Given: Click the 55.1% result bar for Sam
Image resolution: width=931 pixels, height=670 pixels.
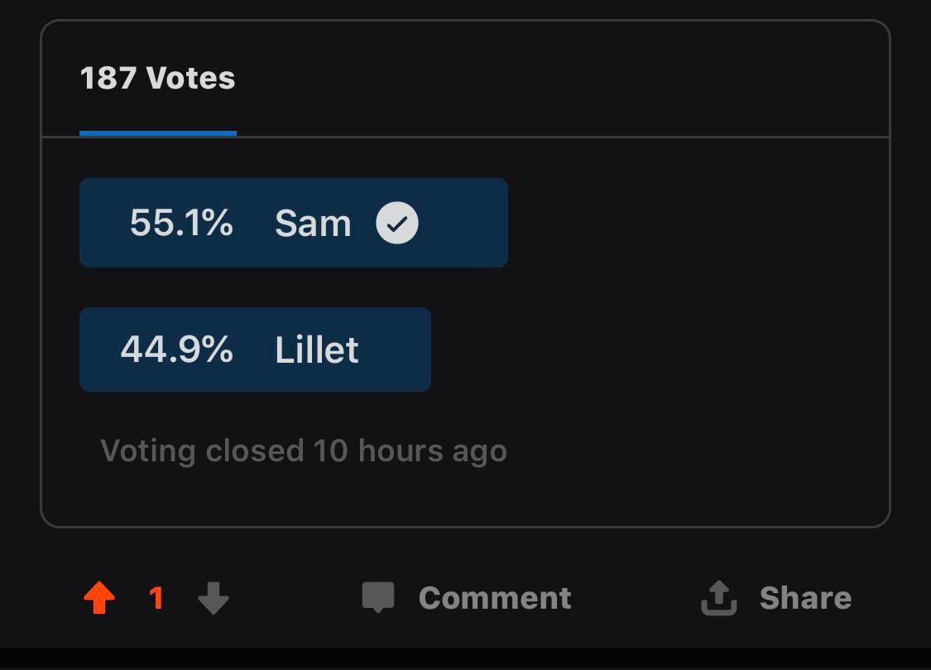Looking at the screenshot, I should (294, 222).
